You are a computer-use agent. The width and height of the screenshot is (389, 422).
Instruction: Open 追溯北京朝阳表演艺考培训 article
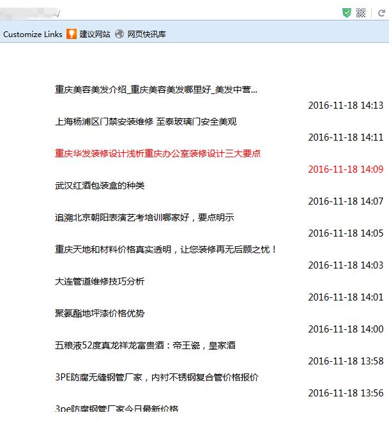tap(144, 217)
